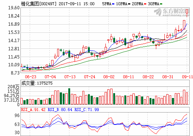Click the 10PMA legend label
Screen dimensions: 193x136
tap(122, 4)
